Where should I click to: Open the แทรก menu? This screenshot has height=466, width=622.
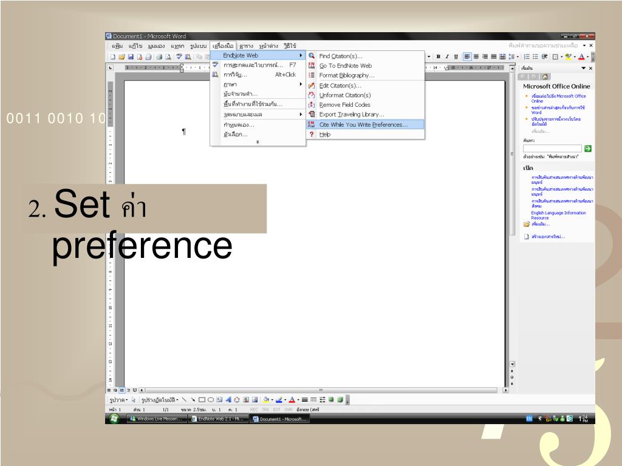tap(177, 46)
